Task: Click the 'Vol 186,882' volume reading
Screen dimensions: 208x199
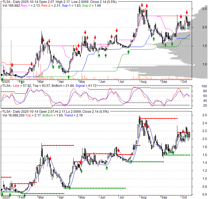Action: click(x=11, y=6)
